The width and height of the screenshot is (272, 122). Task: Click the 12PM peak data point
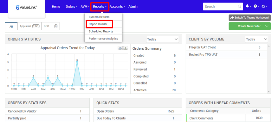tap(77, 62)
